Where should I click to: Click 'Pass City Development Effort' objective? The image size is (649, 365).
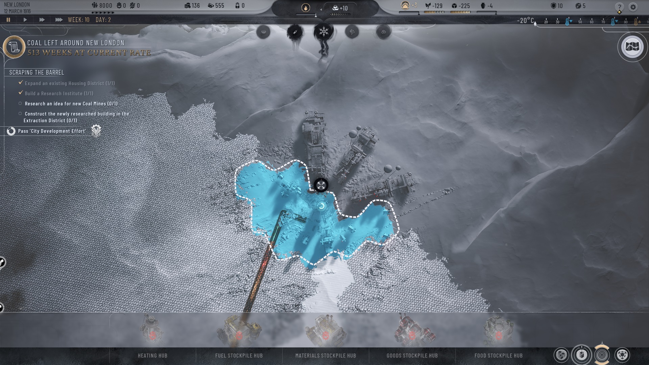pyautogui.click(x=52, y=131)
